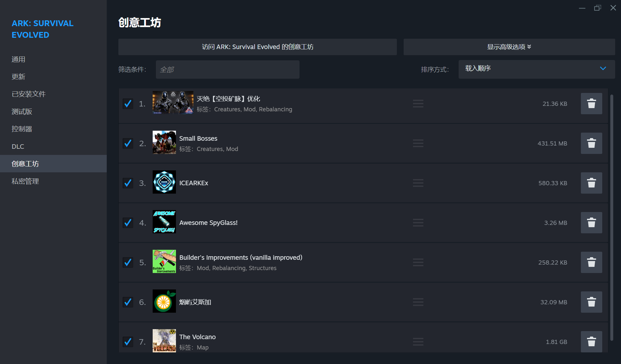Switch to the 更新 section
The height and width of the screenshot is (364, 621).
(53, 77)
